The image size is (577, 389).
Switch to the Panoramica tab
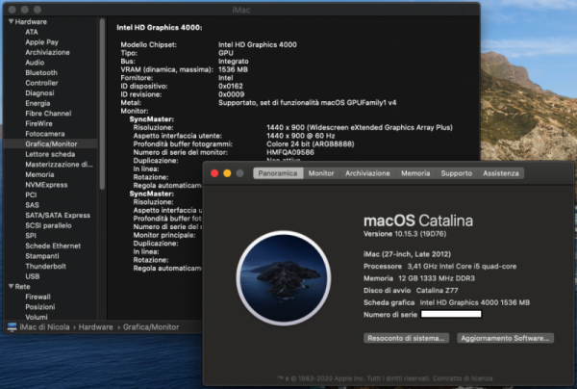point(278,173)
